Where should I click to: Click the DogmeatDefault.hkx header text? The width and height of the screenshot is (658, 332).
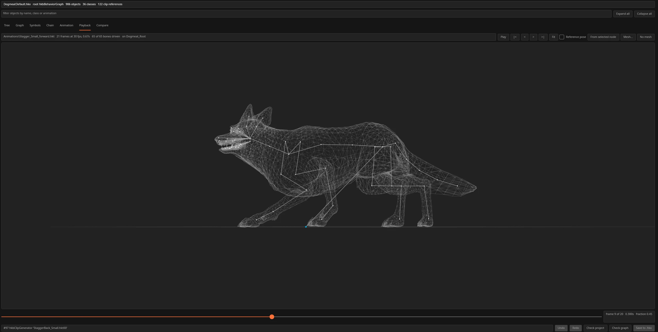pyautogui.click(x=17, y=4)
